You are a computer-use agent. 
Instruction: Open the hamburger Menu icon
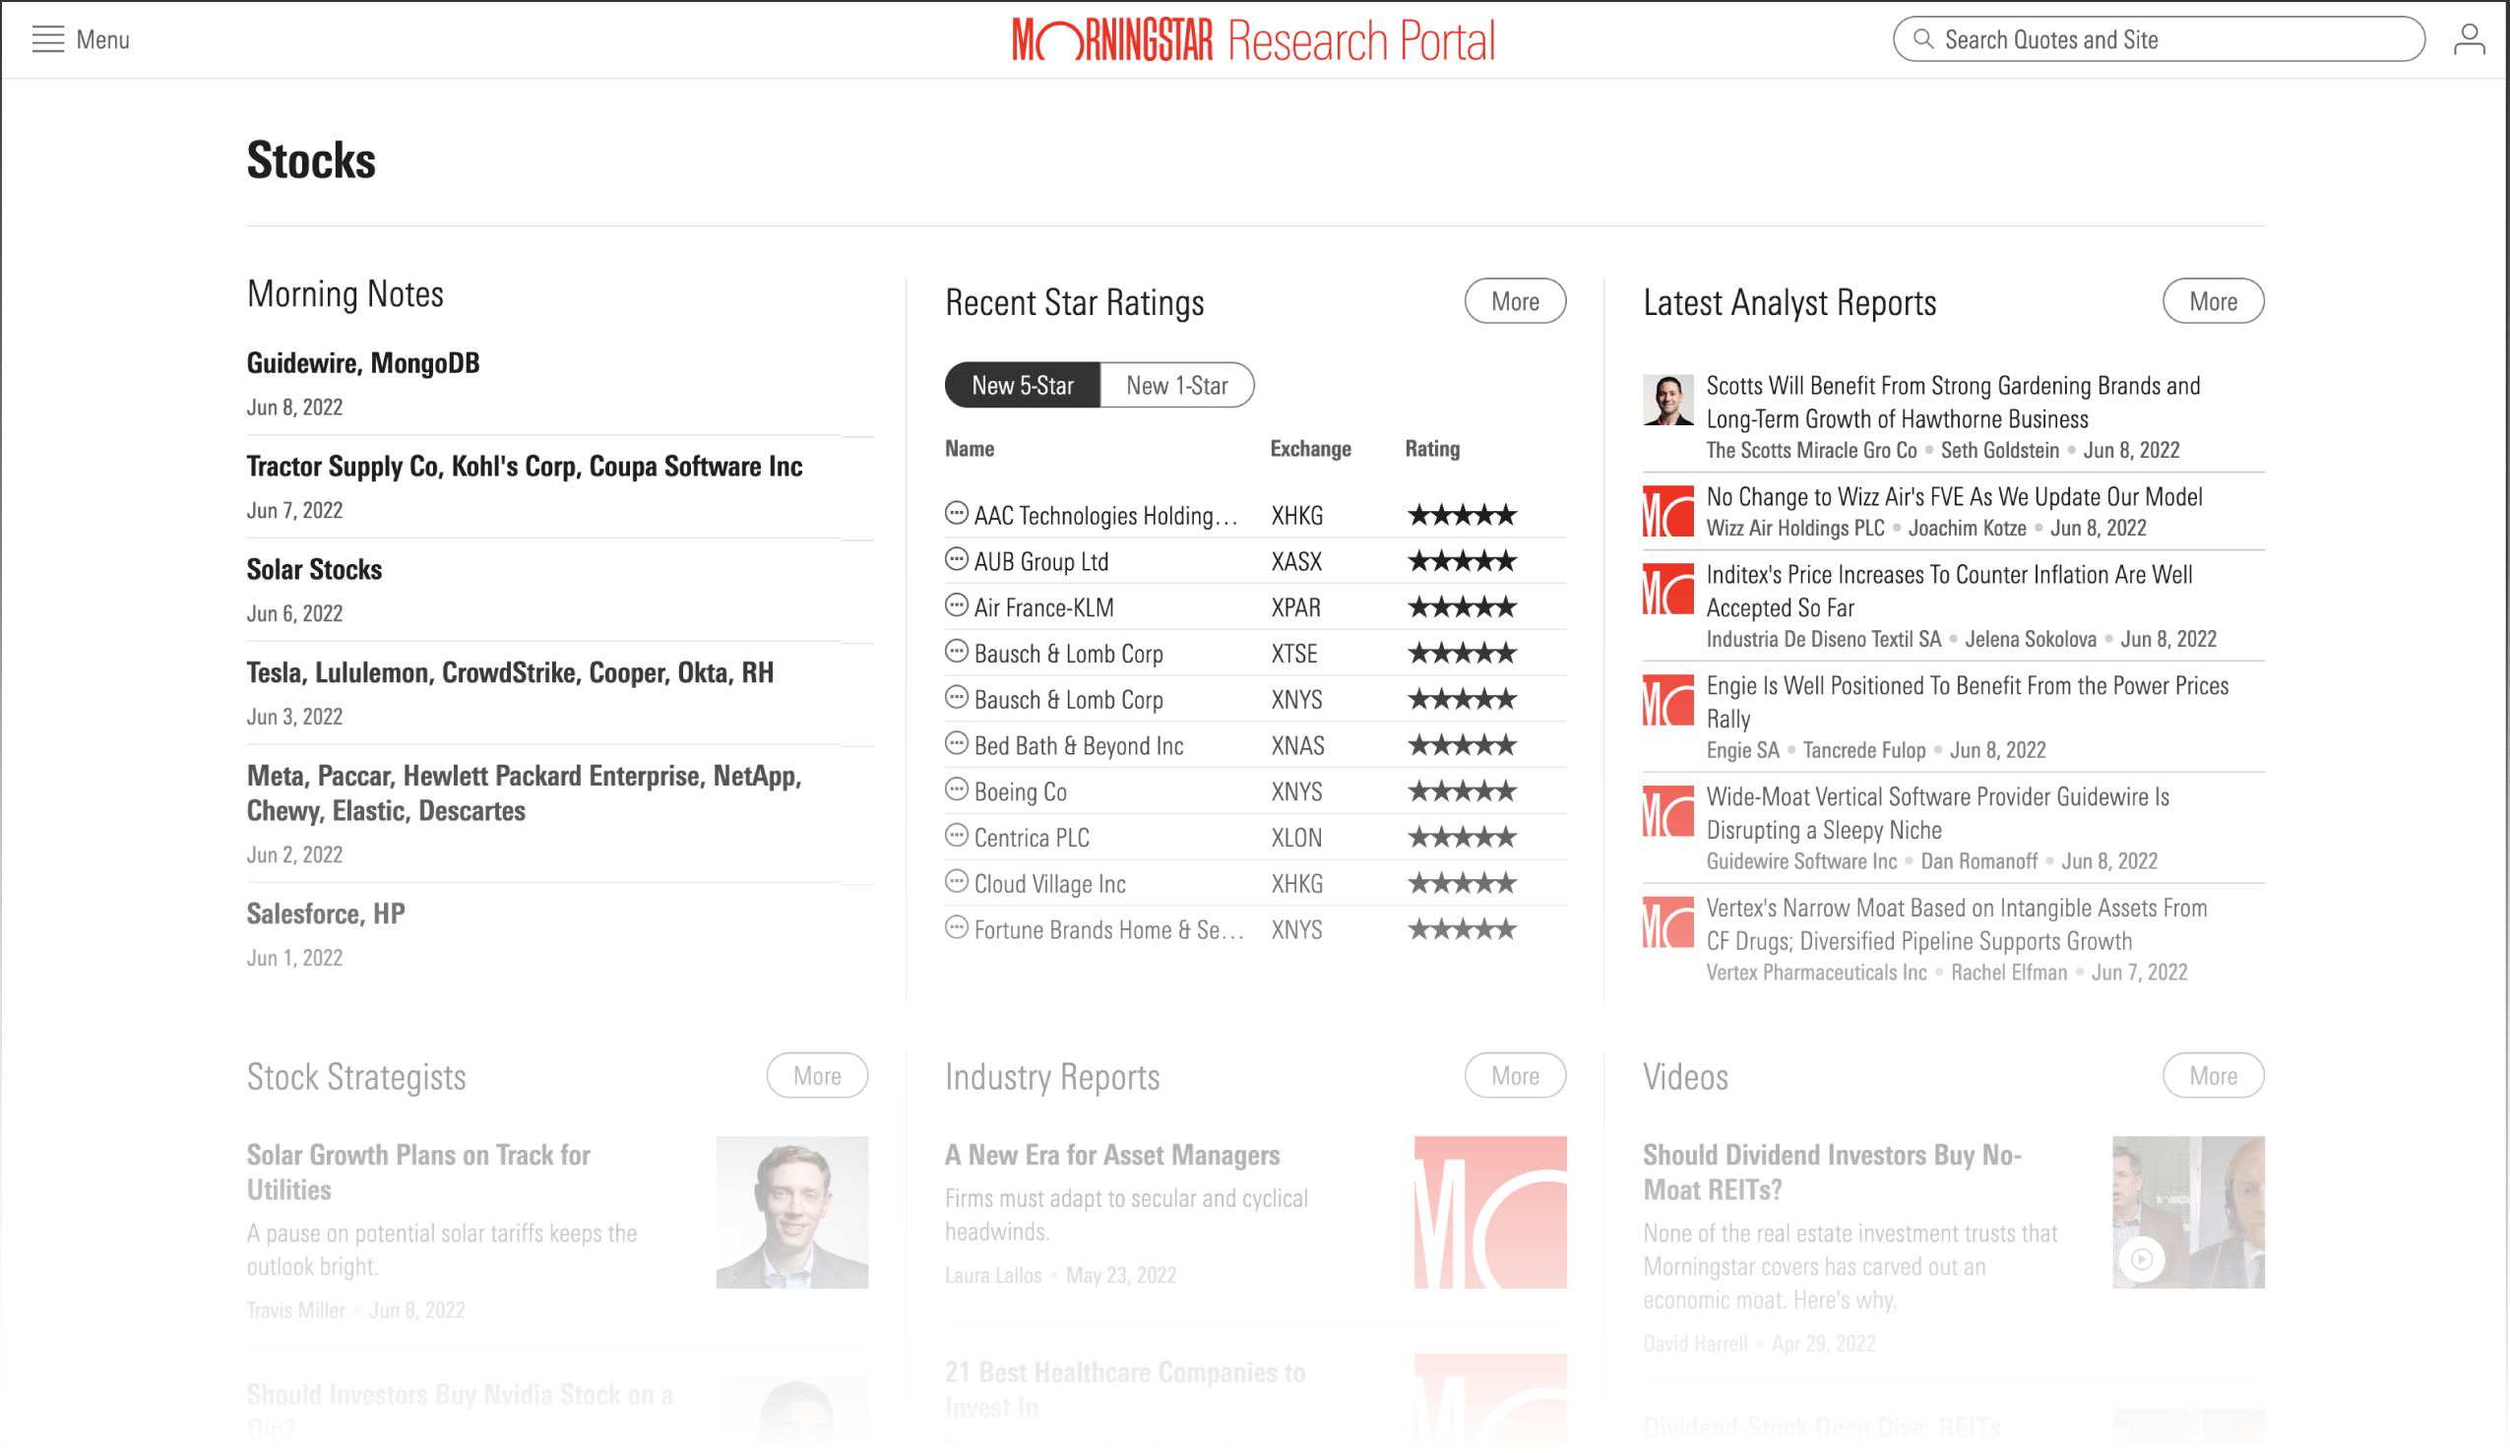point(46,38)
